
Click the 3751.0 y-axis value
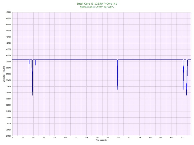(x=9, y=74)
